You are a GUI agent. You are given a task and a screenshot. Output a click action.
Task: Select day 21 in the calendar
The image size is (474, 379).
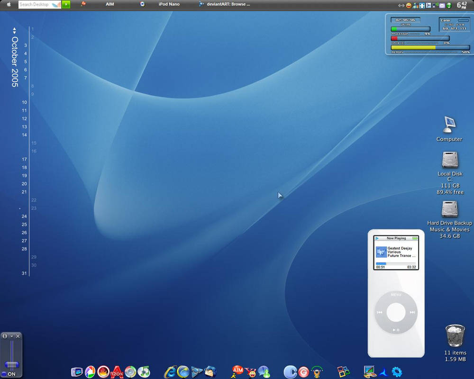click(x=24, y=191)
